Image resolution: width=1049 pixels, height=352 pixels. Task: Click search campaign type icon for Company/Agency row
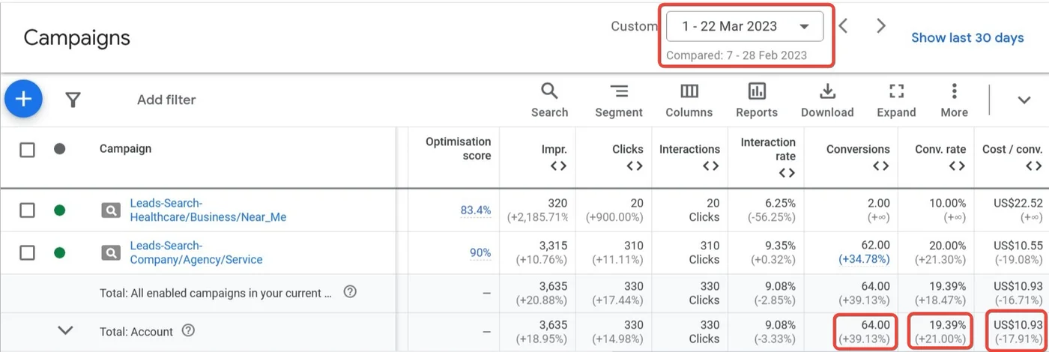click(110, 253)
